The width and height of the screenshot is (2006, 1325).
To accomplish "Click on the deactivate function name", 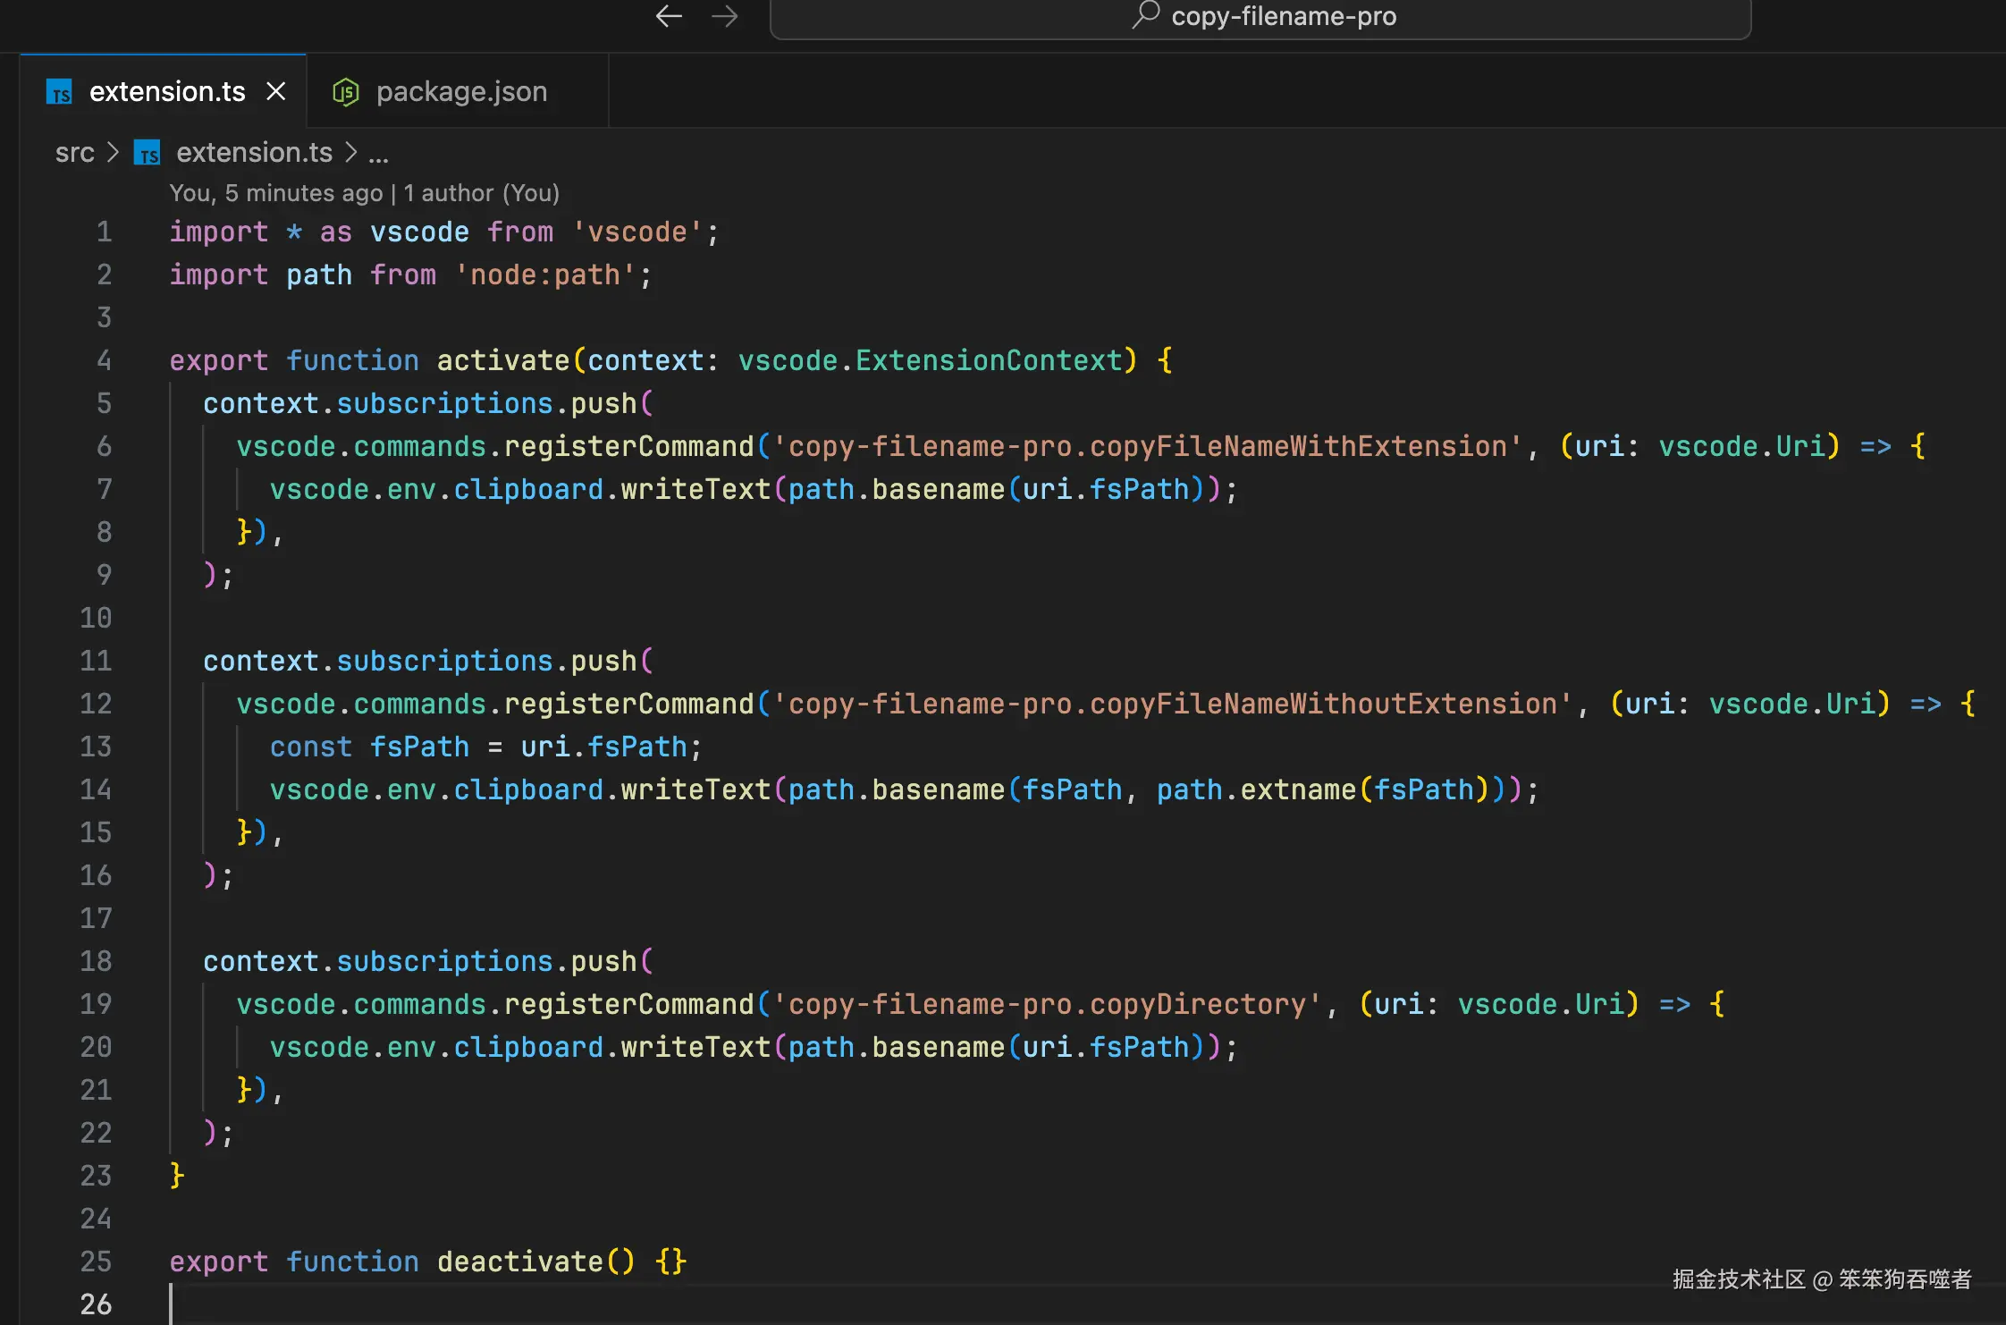I will (x=519, y=1262).
